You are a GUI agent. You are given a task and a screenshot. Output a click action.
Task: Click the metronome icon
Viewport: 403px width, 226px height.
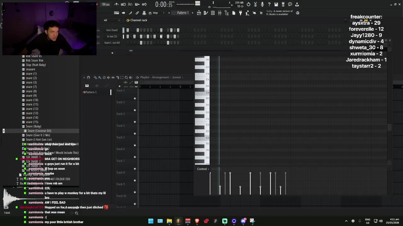coord(116,4)
